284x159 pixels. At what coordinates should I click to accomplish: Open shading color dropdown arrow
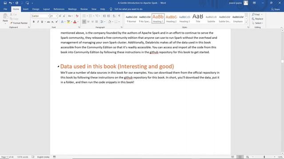(x=112, y=22)
